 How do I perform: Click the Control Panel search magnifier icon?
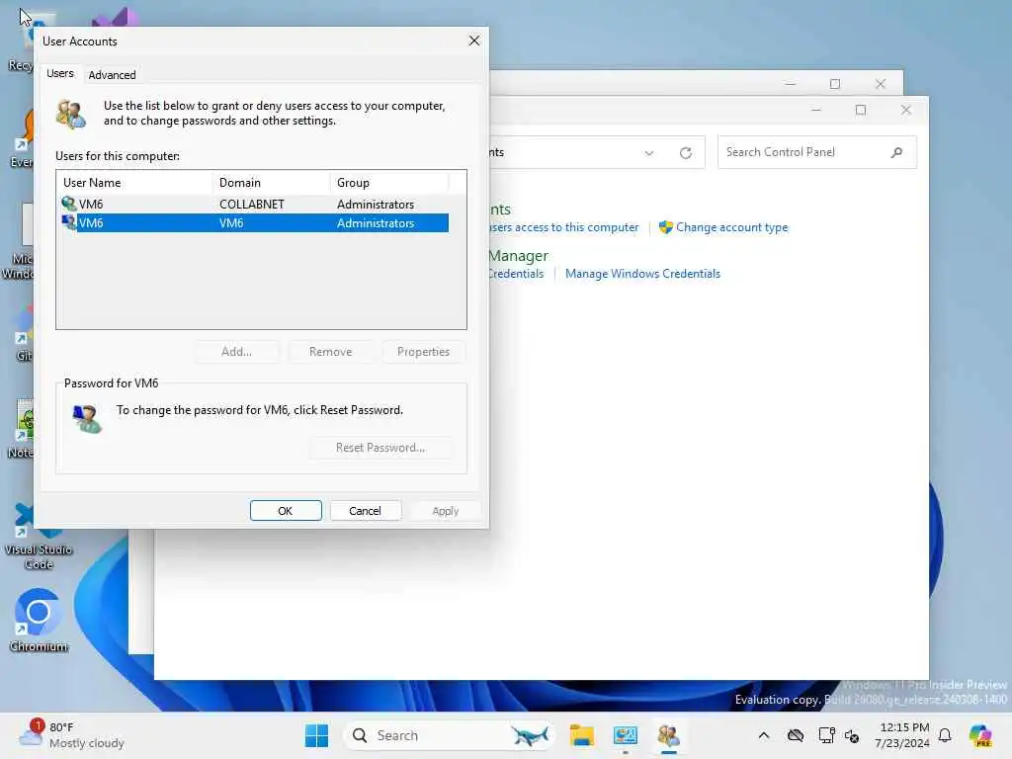(897, 152)
